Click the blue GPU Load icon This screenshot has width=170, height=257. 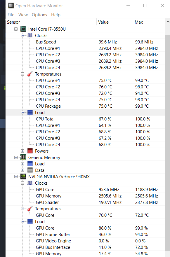tap(30, 222)
